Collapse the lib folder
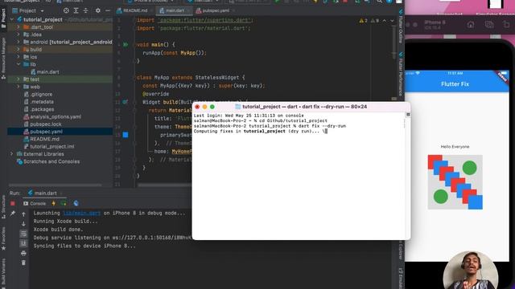Viewport: 515px width, 289px height. click(x=19, y=64)
